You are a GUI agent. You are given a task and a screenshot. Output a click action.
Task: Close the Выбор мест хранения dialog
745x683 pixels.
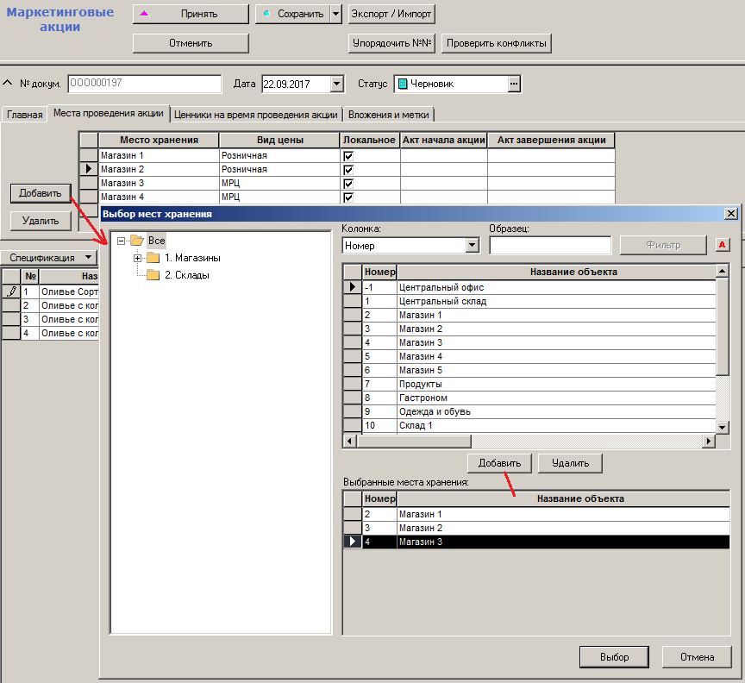pos(731,214)
